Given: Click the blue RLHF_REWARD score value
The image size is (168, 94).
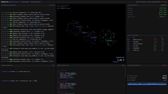Looking at the screenshot, I should pyautogui.click(x=165, y=80).
